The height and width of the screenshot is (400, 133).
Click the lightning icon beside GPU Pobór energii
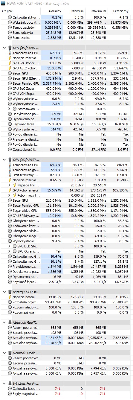pyautogui.click(x=10, y=190)
